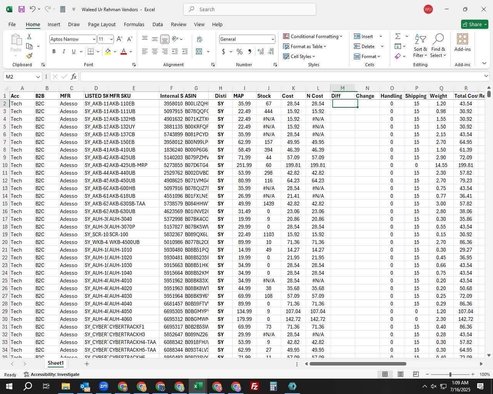Image resolution: width=493 pixels, height=394 pixels.
Task: Align text to the right
Action: tap(164, 51)
